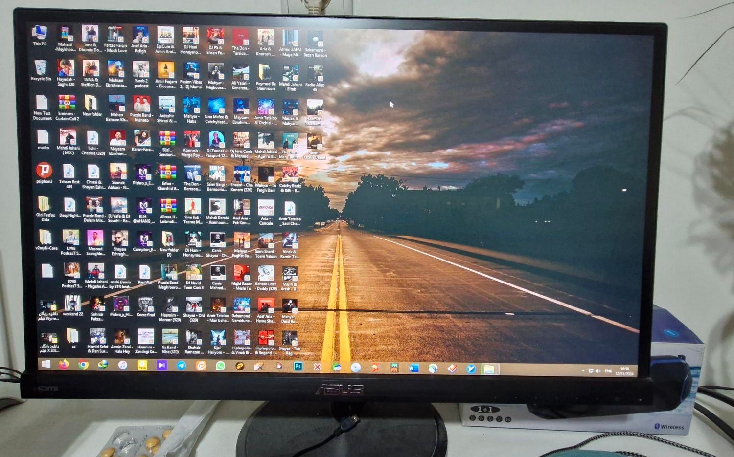The width and height of the screenshot is (734, 457).
Task: Open Microsoft Word from the taskbar
Action: coord(413,368)
